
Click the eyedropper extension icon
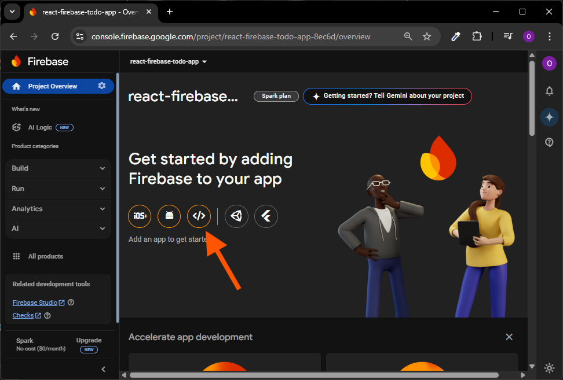pyautogui.click(x=456, y=36)
